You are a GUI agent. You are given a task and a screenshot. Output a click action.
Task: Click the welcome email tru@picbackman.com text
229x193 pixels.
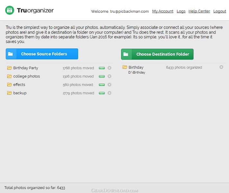pos(129,11)
